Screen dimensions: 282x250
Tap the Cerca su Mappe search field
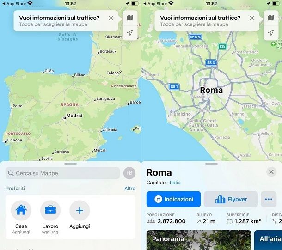pyautogui.click(x=62, y=173)
